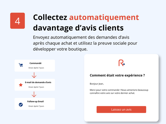The width and height of the screenshot is (166, 124).
Task: Select the Follow-up Email step card
Action: [x=35, y=104]
